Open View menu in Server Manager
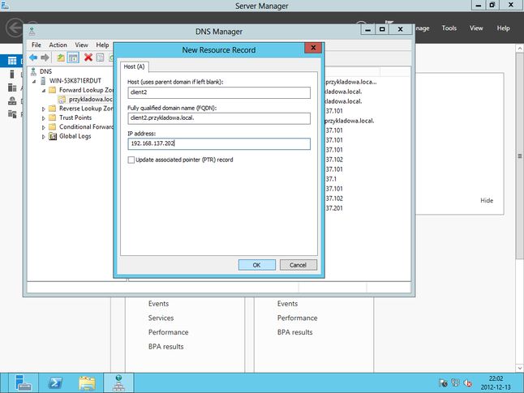The image size is (524, 393). [476, 28]
